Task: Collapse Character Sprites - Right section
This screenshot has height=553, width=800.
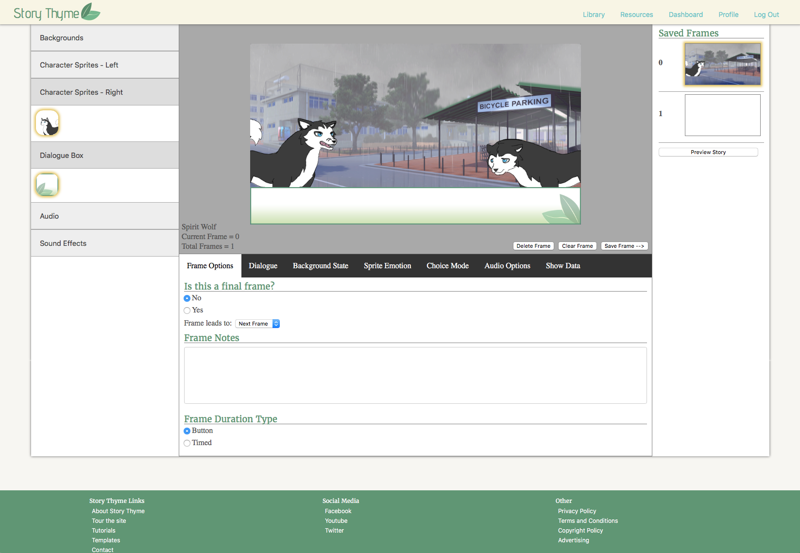Action: (105, 92)
